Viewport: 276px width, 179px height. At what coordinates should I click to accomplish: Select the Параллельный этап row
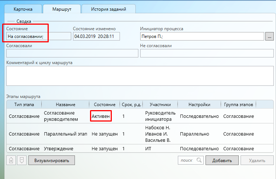click(65, 134)
